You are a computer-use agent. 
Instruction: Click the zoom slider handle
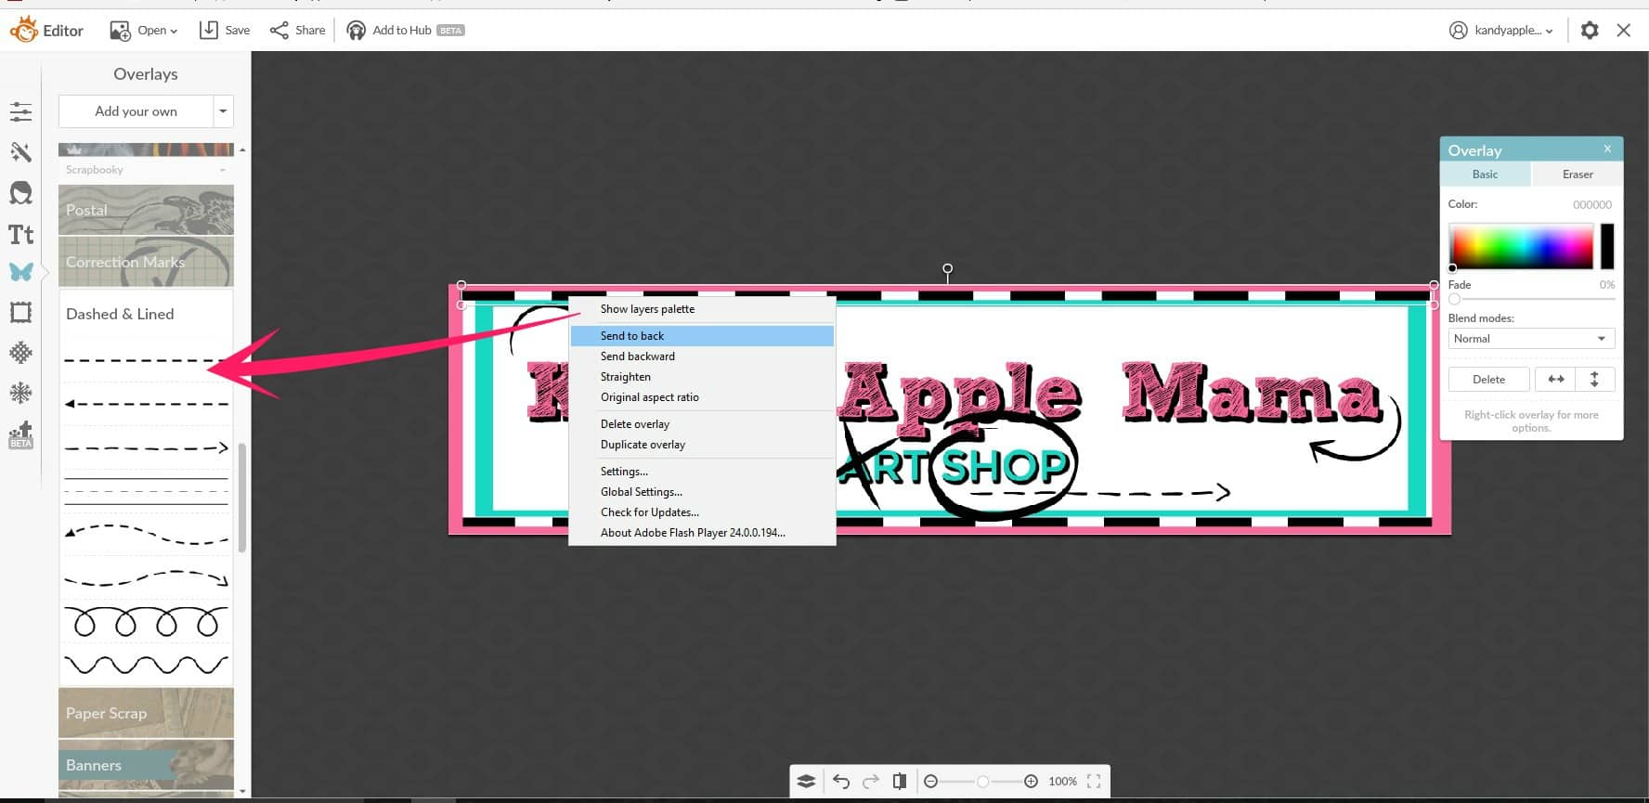[x=982, y=782]
